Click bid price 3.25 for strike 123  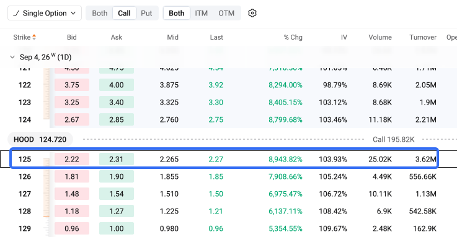point(72,102)
